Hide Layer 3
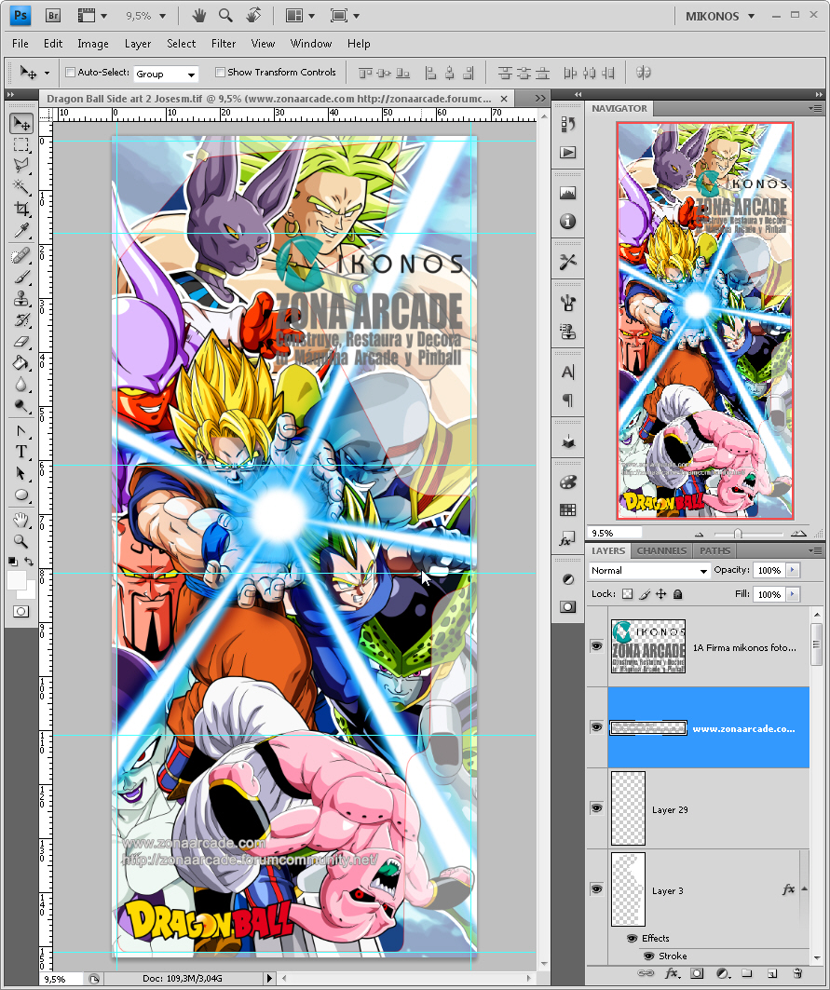 (x=596, y=888)
